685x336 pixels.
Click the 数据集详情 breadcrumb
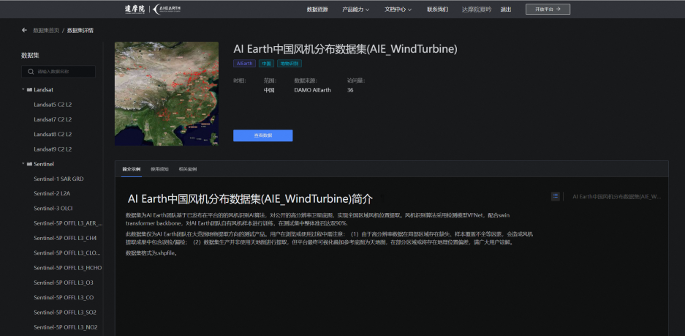80,30
